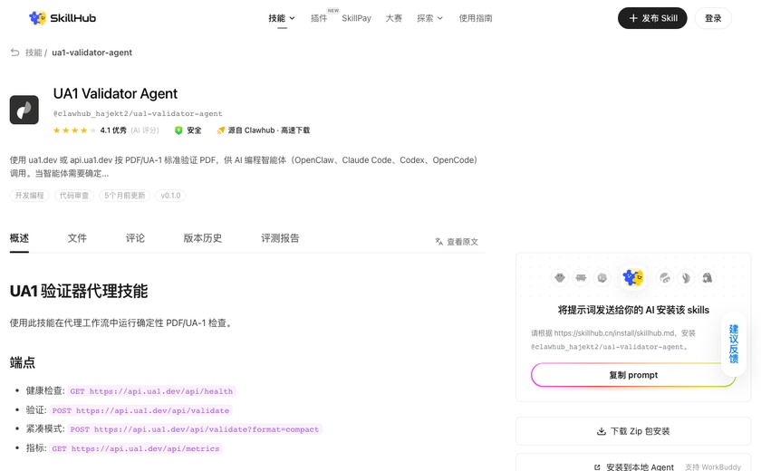Viewport: 761px width, 471px height.
Task: Click the 登录 button
Action: click(713, 18)
